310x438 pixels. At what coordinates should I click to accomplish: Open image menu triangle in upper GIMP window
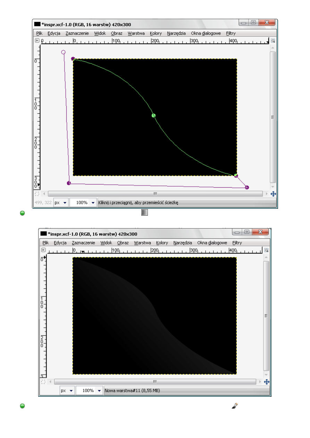pyautogui.click(x=37, y=41)
